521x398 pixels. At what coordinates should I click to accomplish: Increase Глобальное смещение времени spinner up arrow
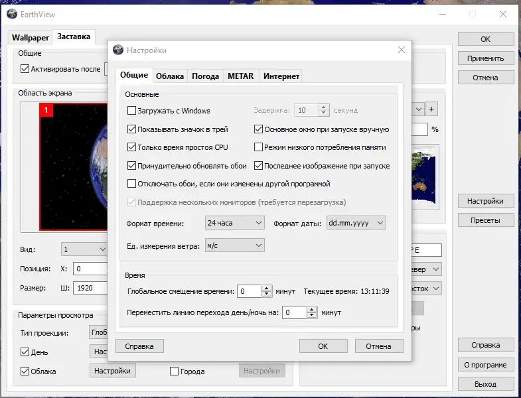267,289
